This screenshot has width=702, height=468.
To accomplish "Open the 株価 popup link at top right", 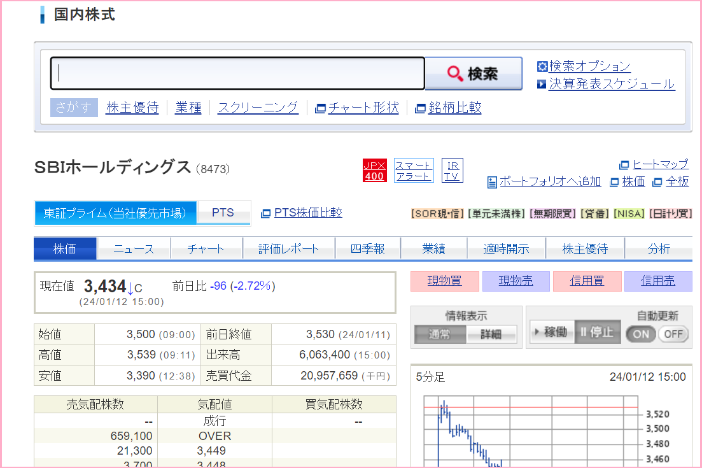I will pyautogui.click(x=633, y=181).
